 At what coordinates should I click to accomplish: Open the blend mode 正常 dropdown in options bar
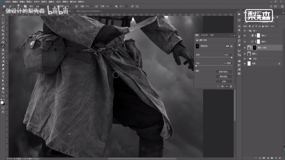[45, 6]
